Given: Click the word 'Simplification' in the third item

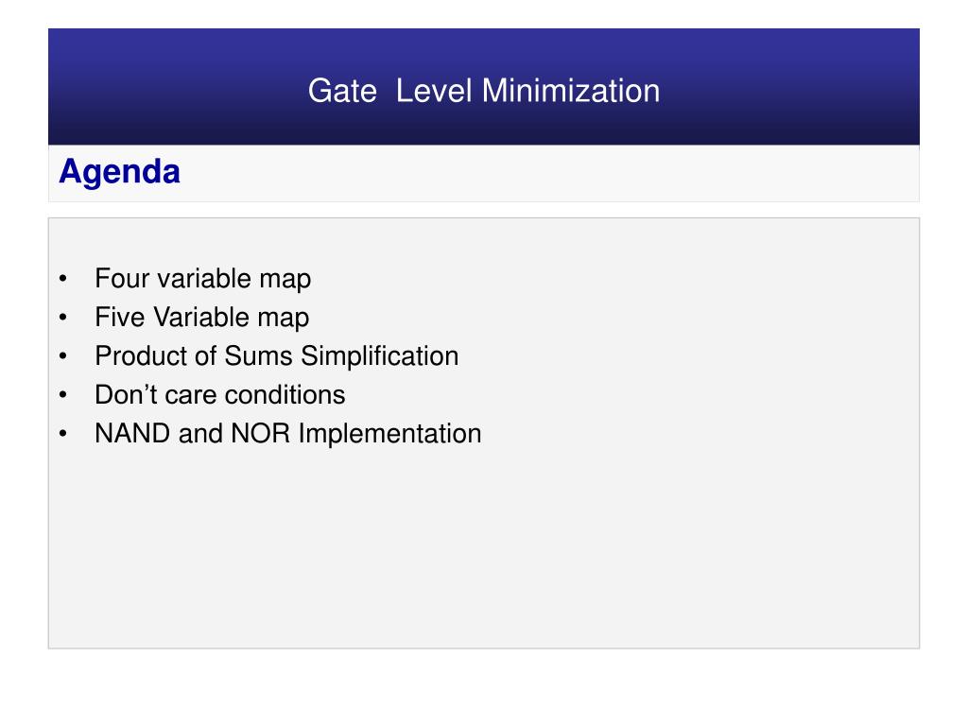Looking at the screenshot, I should pos(380,356).
